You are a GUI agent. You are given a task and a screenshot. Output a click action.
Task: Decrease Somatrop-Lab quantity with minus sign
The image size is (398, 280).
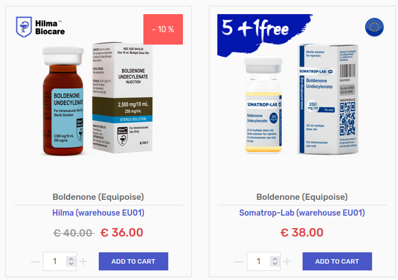point(239,261)
